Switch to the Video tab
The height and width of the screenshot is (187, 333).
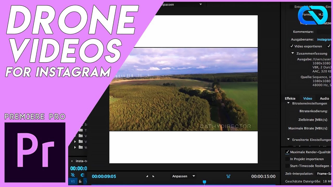[x=308, y=98]
